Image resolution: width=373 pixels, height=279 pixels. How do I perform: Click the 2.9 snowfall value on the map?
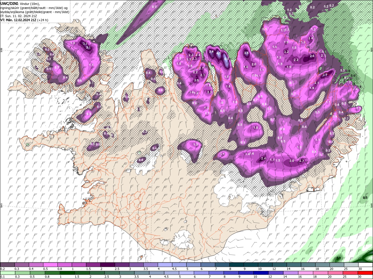coord(196,81)
